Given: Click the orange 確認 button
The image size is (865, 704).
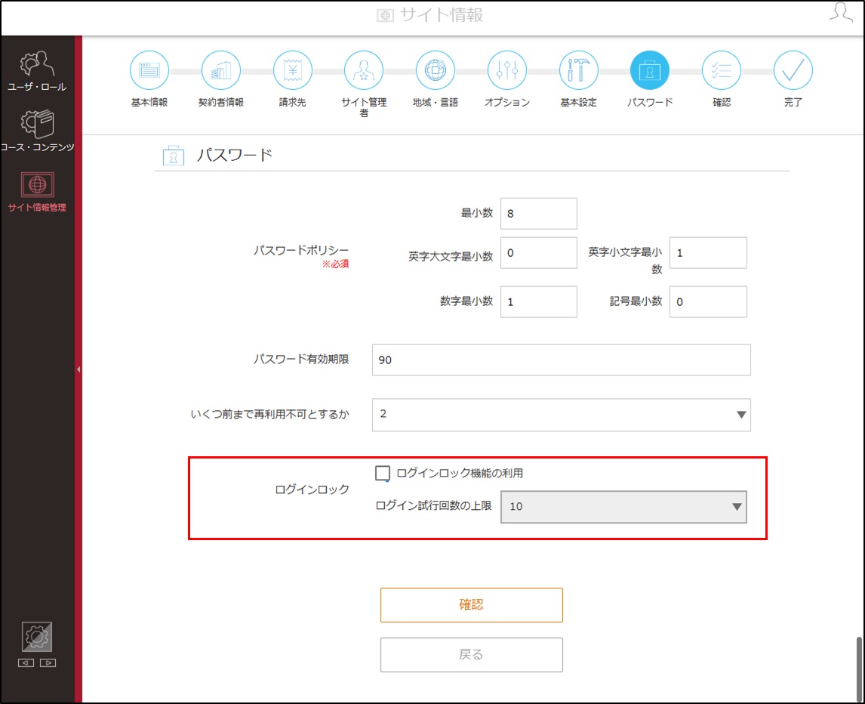Looking at the screenshot, I should [x=471, y=605].
